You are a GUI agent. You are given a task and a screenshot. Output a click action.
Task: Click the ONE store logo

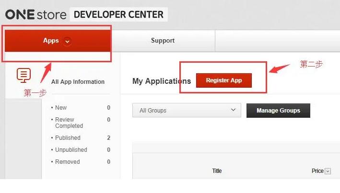[35, 14]
